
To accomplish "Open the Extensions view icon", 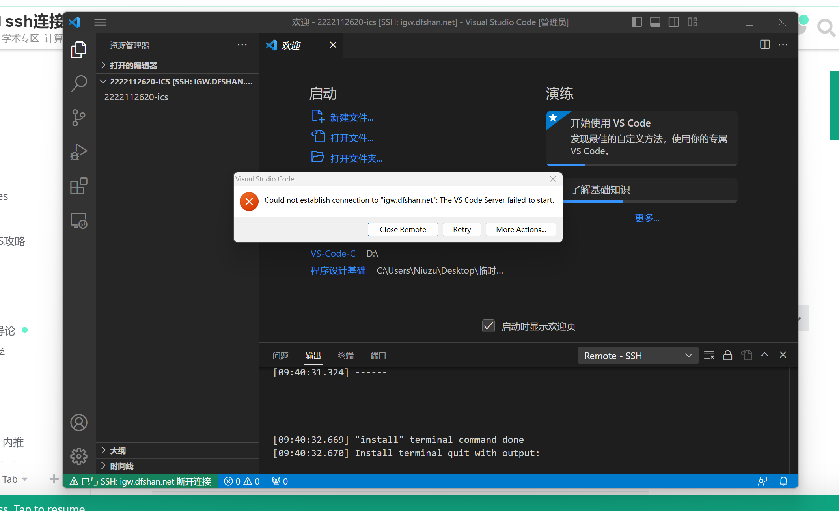I will (79, 186).
